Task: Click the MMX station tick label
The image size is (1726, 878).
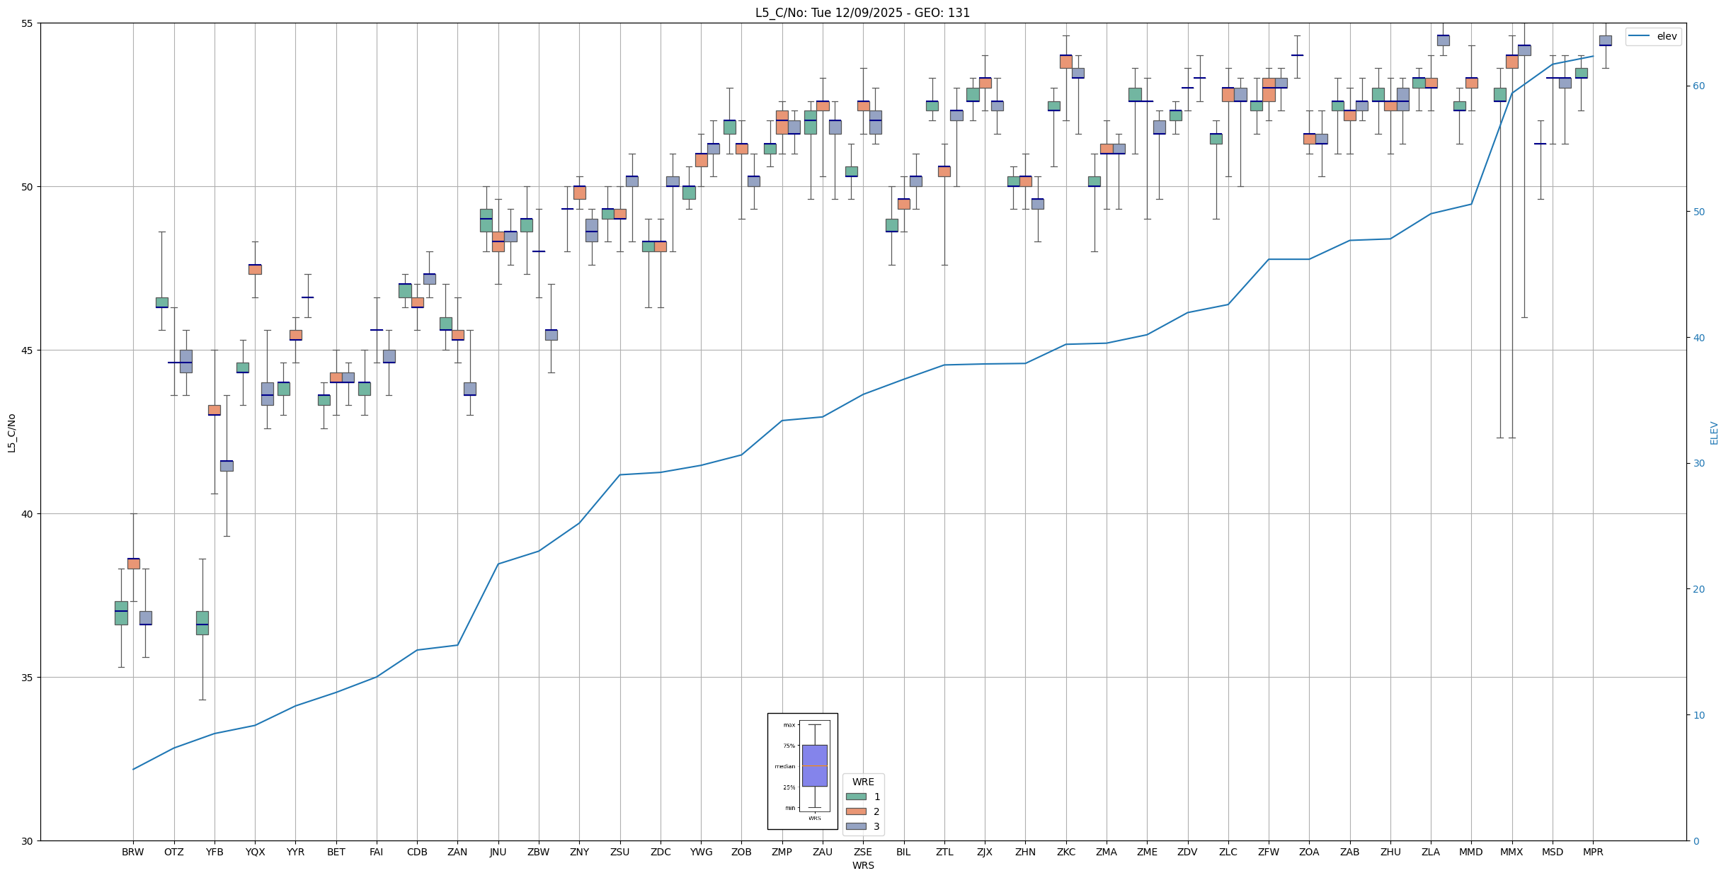Action: click(1511, 852)
